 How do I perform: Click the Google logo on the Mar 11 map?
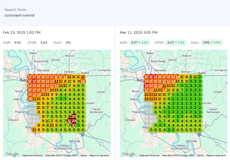[x=129, y=154]
